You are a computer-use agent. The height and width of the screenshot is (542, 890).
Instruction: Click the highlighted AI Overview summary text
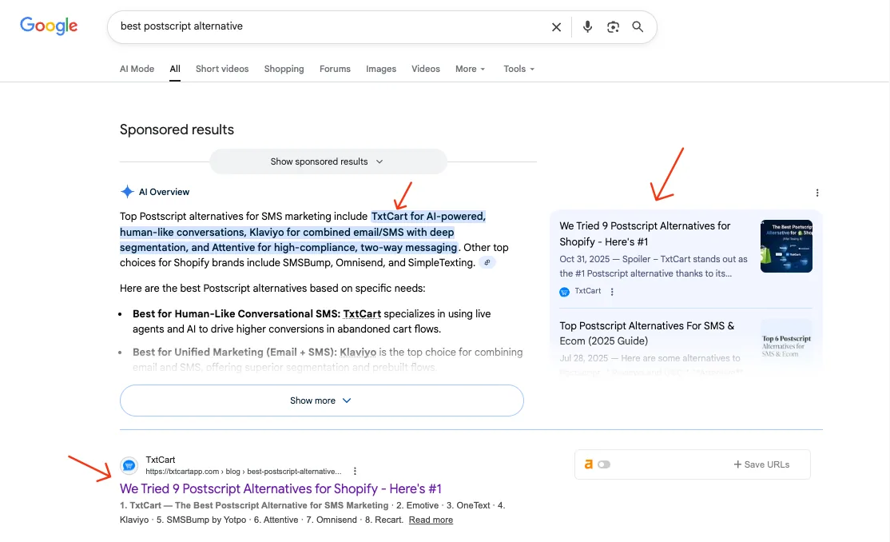pos(303,232)
